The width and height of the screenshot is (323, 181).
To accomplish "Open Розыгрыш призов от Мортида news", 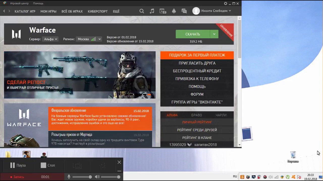I will point(100,139).
